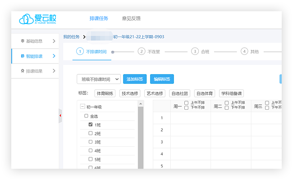The height and width of the screenshot is (180, 293).
Task: Check the 全选 checkbox
Action: point(87,116)
